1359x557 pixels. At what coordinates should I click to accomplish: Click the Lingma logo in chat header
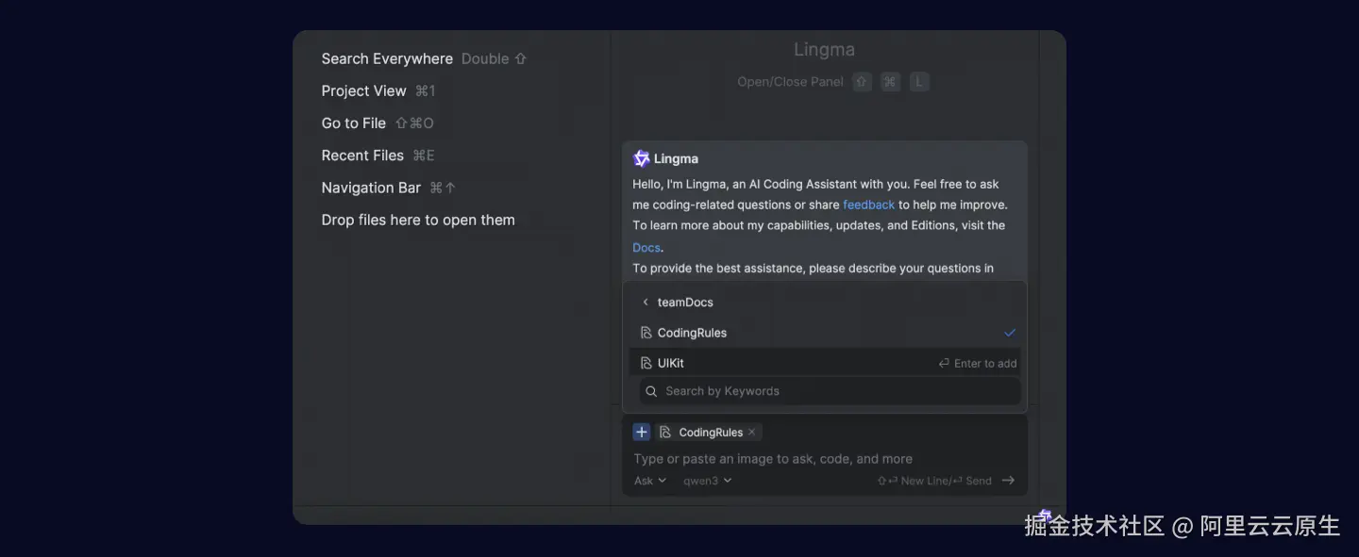pos(642,158)
